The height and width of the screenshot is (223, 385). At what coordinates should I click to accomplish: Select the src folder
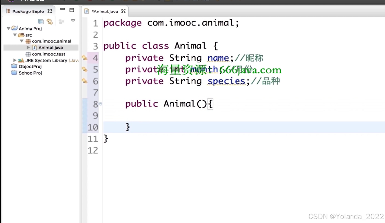29,35
